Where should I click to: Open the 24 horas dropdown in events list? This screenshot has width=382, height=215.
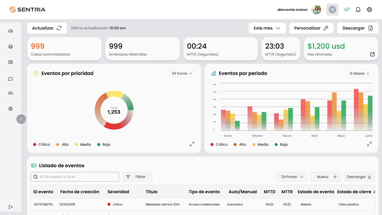[x=292, y=177]
